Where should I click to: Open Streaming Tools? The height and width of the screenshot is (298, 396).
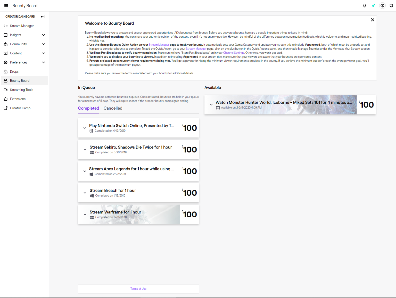tap(21, 90)
